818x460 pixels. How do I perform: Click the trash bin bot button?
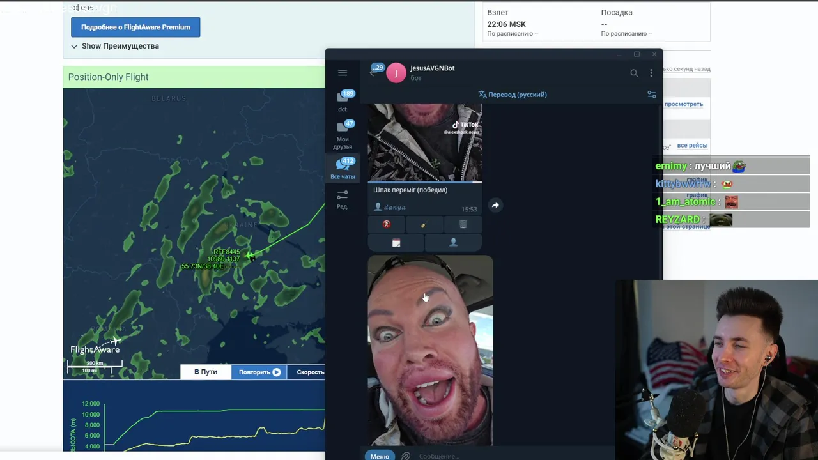pos(463,224)
